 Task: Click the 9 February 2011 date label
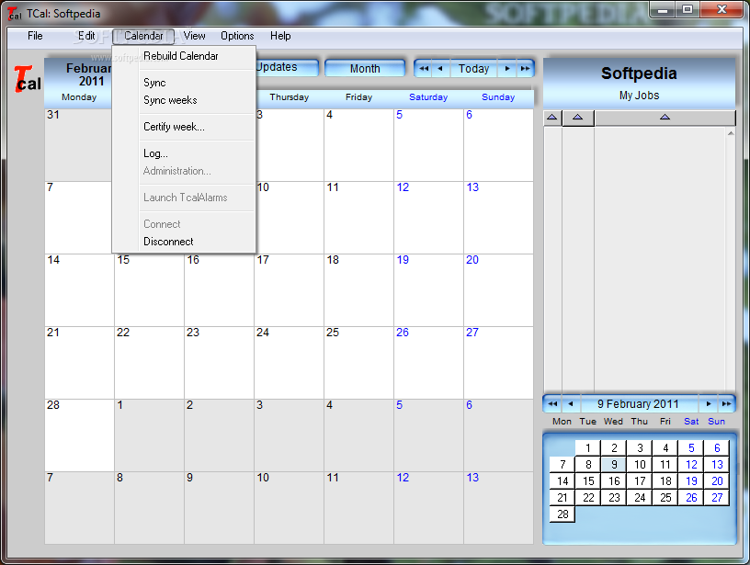click(x=638, y=404)
